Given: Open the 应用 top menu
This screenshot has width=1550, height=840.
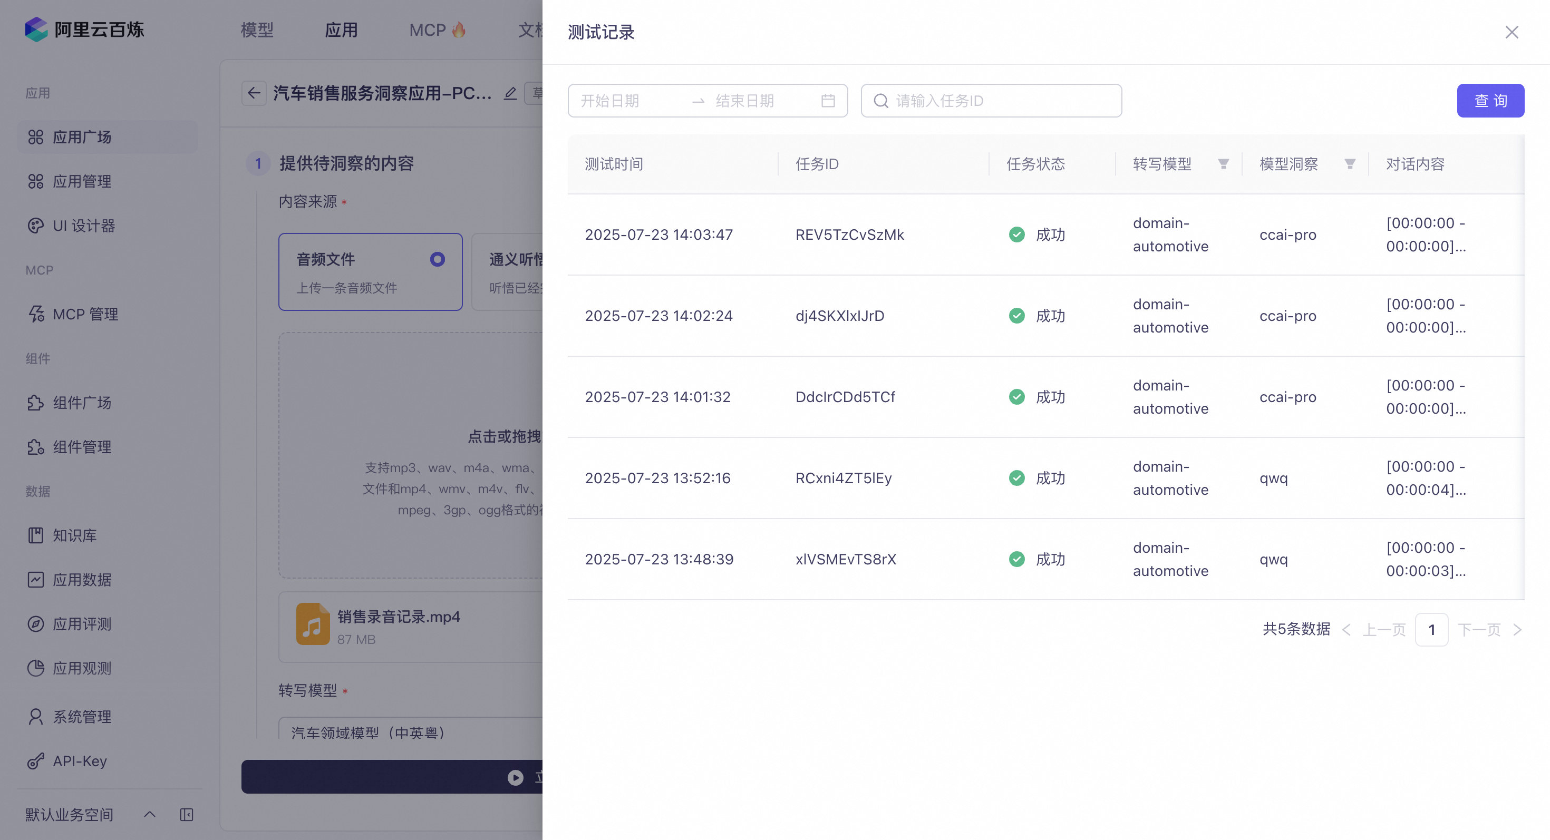Looking at the screenshot, I should 341,30.
